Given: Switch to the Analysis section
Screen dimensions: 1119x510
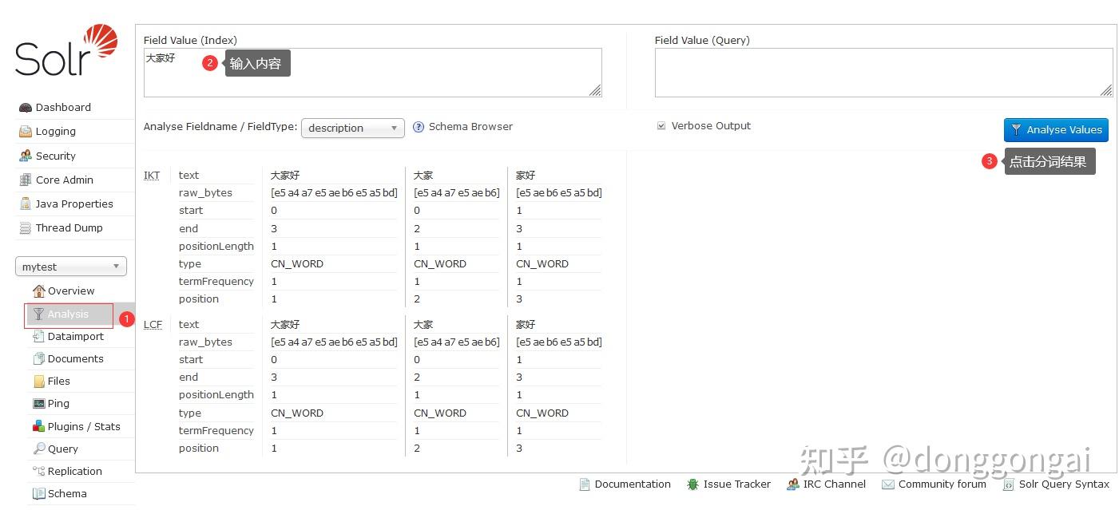Looking at the screenshot, I should pos(68,314).
